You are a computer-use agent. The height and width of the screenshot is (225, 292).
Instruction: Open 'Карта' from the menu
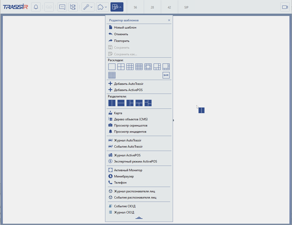(118, 113)
